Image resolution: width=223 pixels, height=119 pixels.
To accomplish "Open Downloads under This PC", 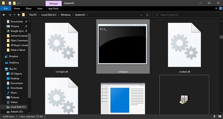I will click(x=16, y=88).
